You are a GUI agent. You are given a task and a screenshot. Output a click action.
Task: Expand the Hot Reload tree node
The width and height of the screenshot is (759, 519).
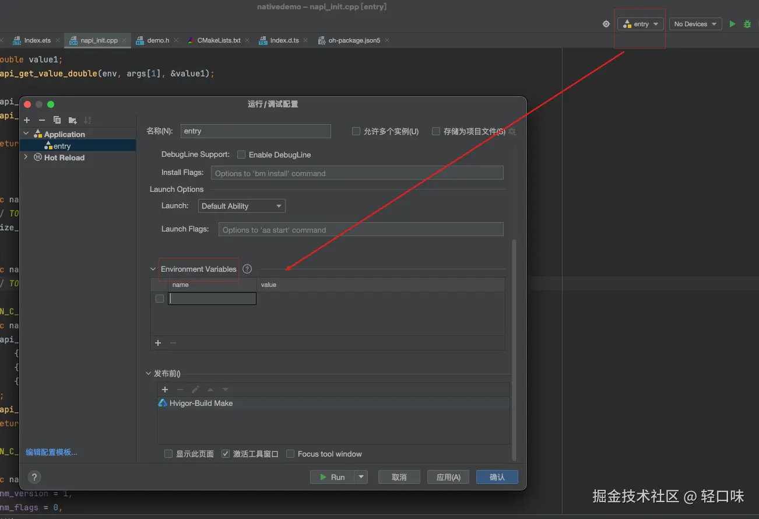[x=26, y=157]
